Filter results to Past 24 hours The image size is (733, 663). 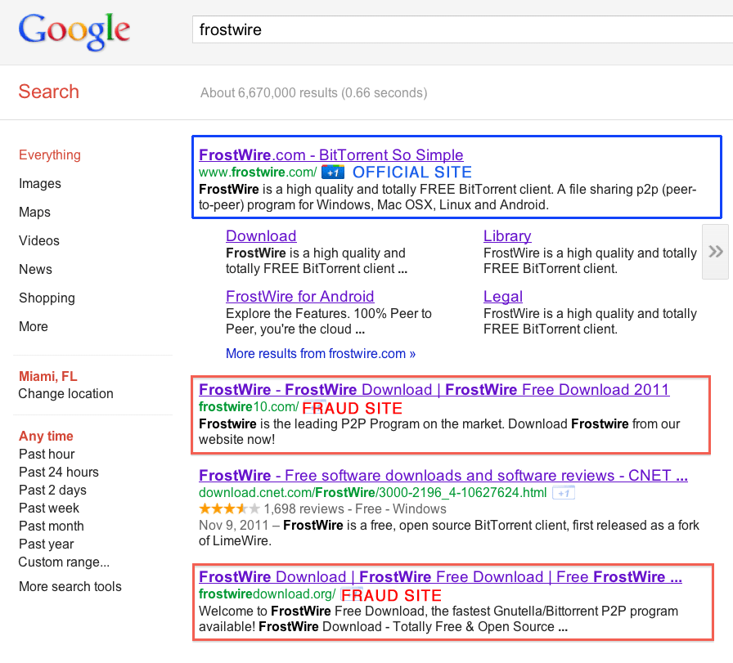coord(58,473)
